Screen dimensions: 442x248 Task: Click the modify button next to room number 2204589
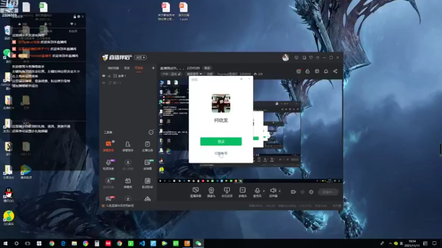207,68
